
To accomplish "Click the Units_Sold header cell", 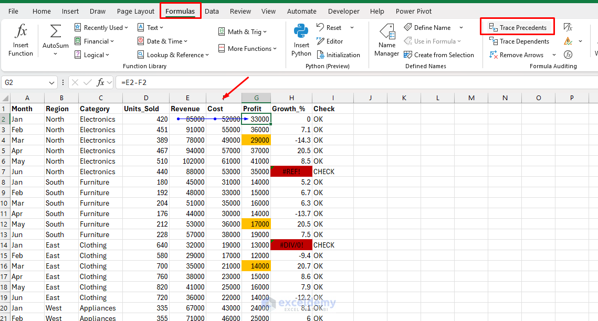I will coord(145,109).
